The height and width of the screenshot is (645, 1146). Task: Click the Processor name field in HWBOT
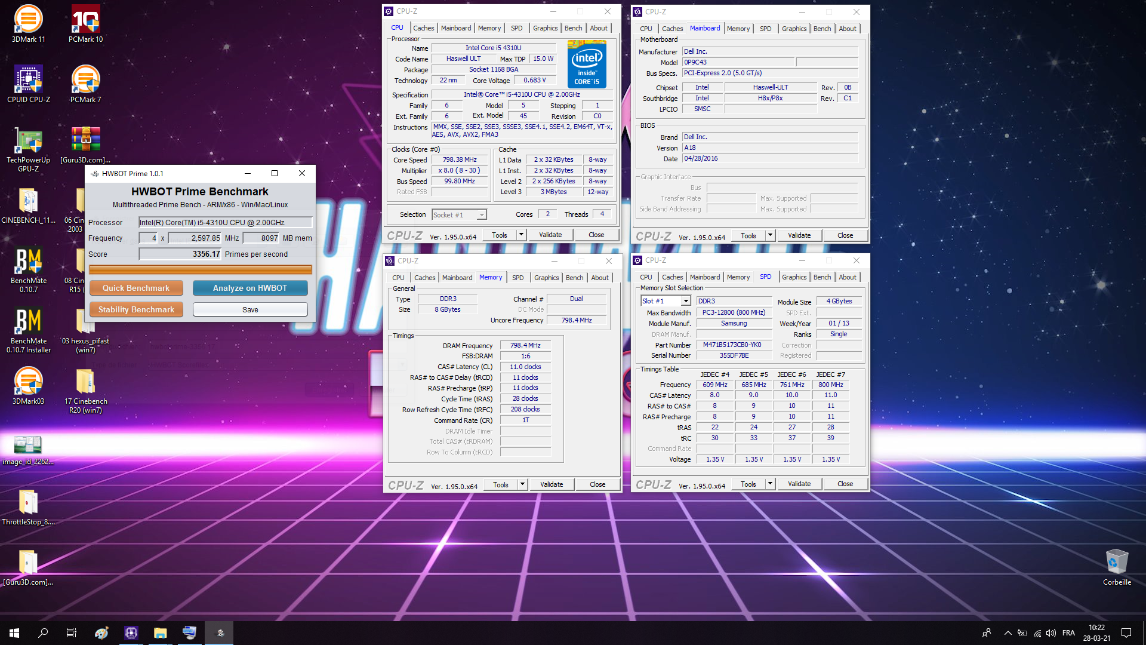click(x=225, y=222)
